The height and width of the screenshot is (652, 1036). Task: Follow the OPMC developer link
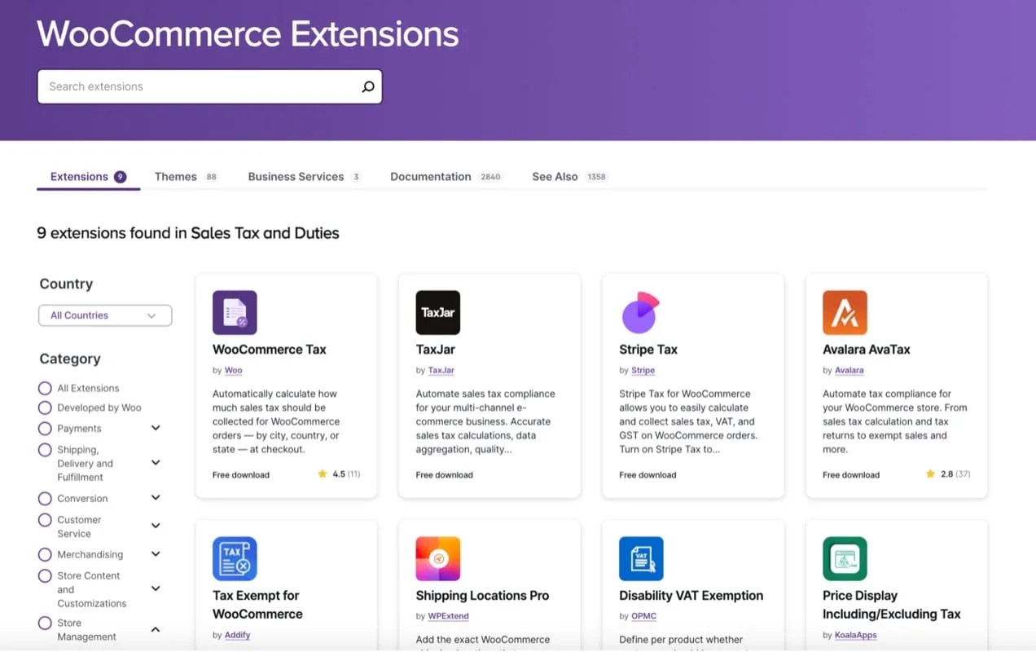pyautogui.click(x=644, y=616)
